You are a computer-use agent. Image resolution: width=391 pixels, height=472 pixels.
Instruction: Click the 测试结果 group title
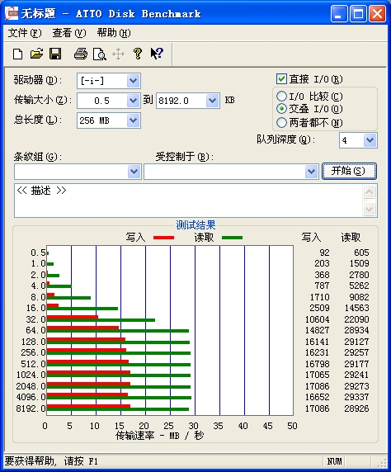[x=195, y=225]
